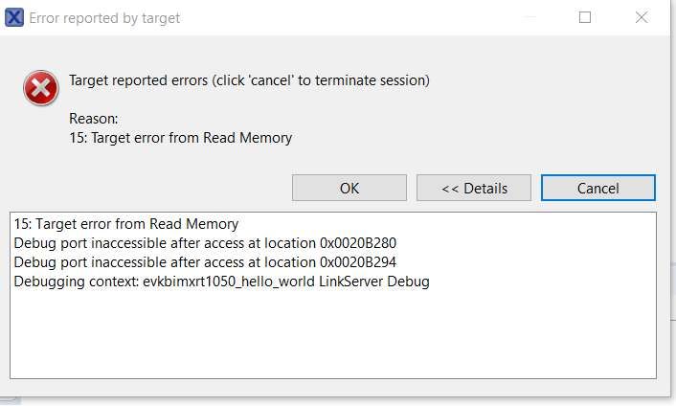Maximize the error dialog window
This screenshot has height=406, width=676.
[x=585, y=17]
